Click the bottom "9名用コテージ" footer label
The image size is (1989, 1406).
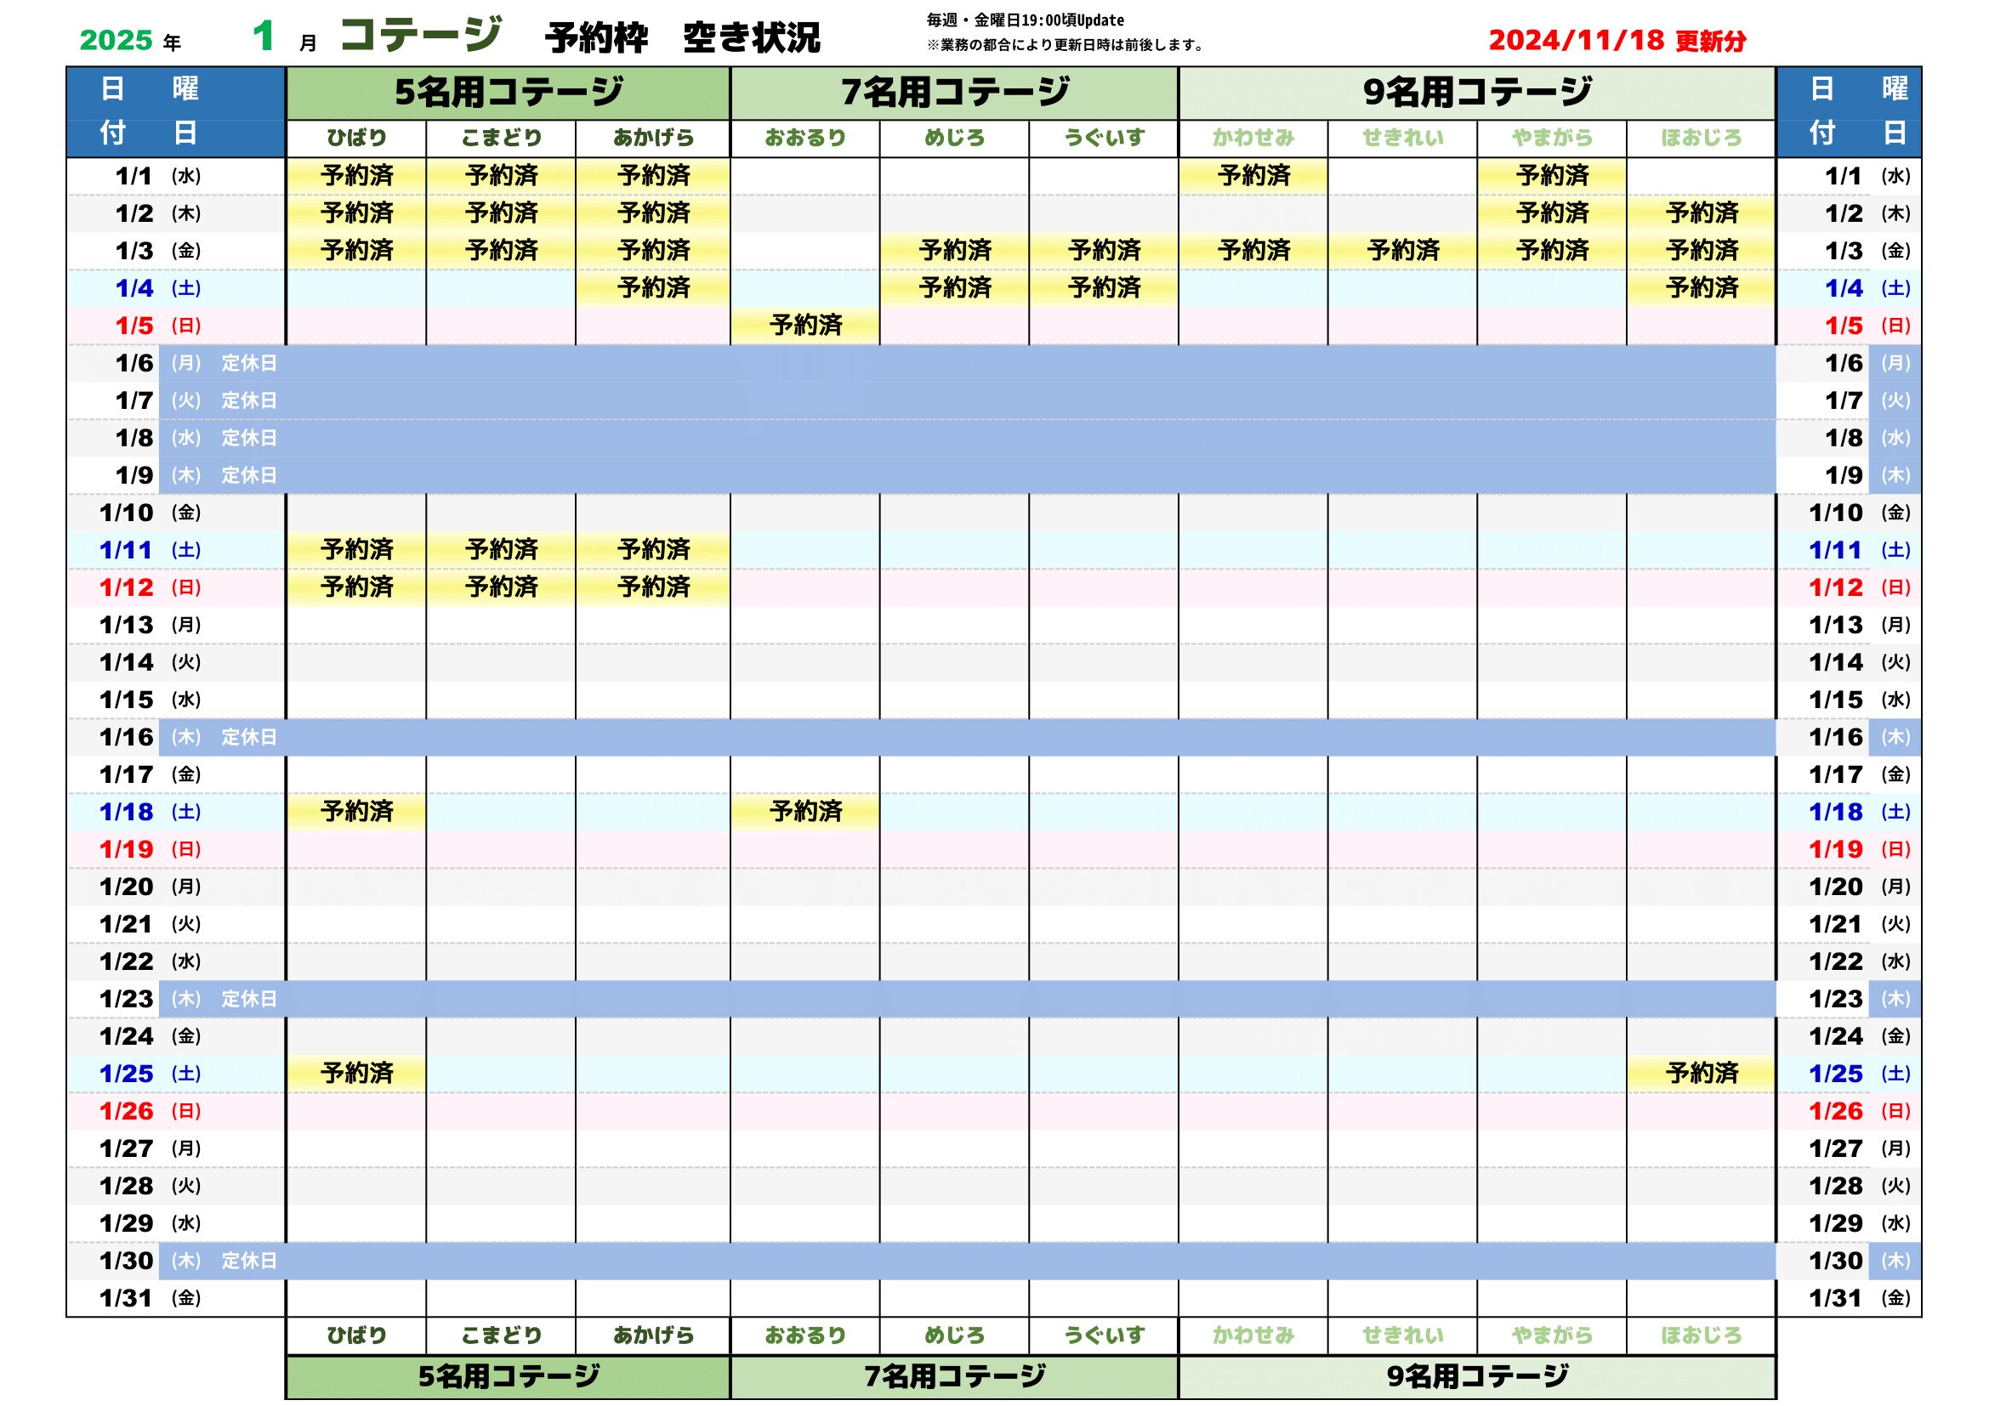tap(1477, 1376)
